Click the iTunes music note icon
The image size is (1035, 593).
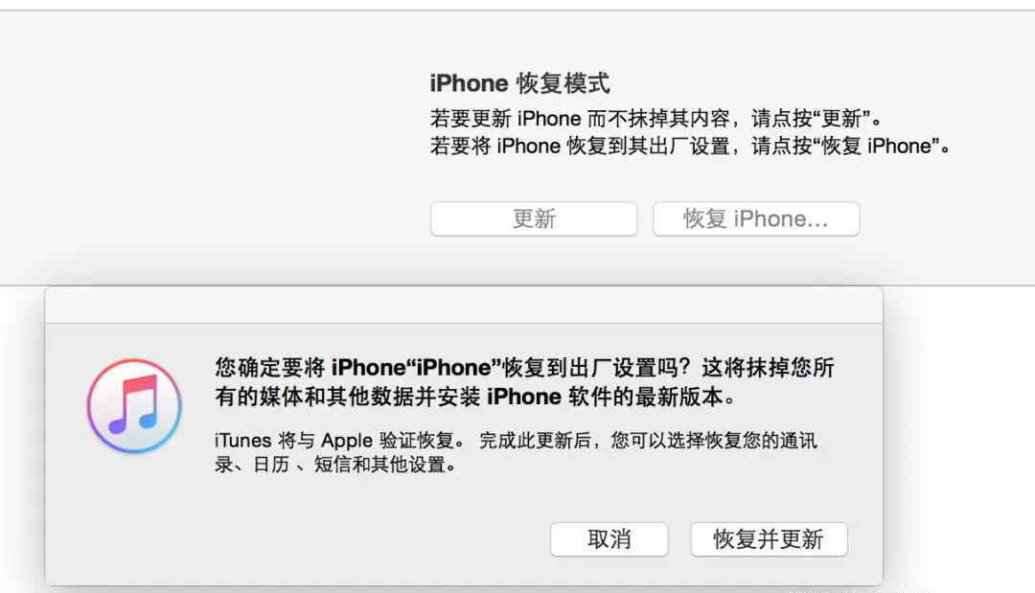click(134, 405)
